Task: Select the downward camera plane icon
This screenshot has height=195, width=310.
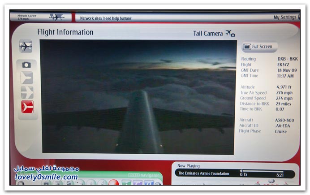Action: pos(27,92)
